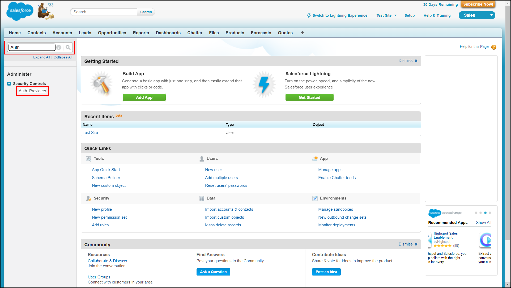Click the Quick Find magnifier icon
The height and width of the screenshot is (288, 511).
[x=68, y=47]
